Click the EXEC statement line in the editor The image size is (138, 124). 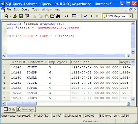coord(41,36)
